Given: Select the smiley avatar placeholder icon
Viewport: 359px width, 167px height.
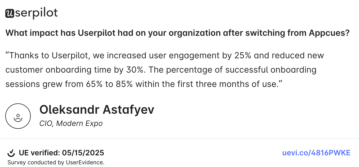Looking at the screenshot, I should pos(18,116).
